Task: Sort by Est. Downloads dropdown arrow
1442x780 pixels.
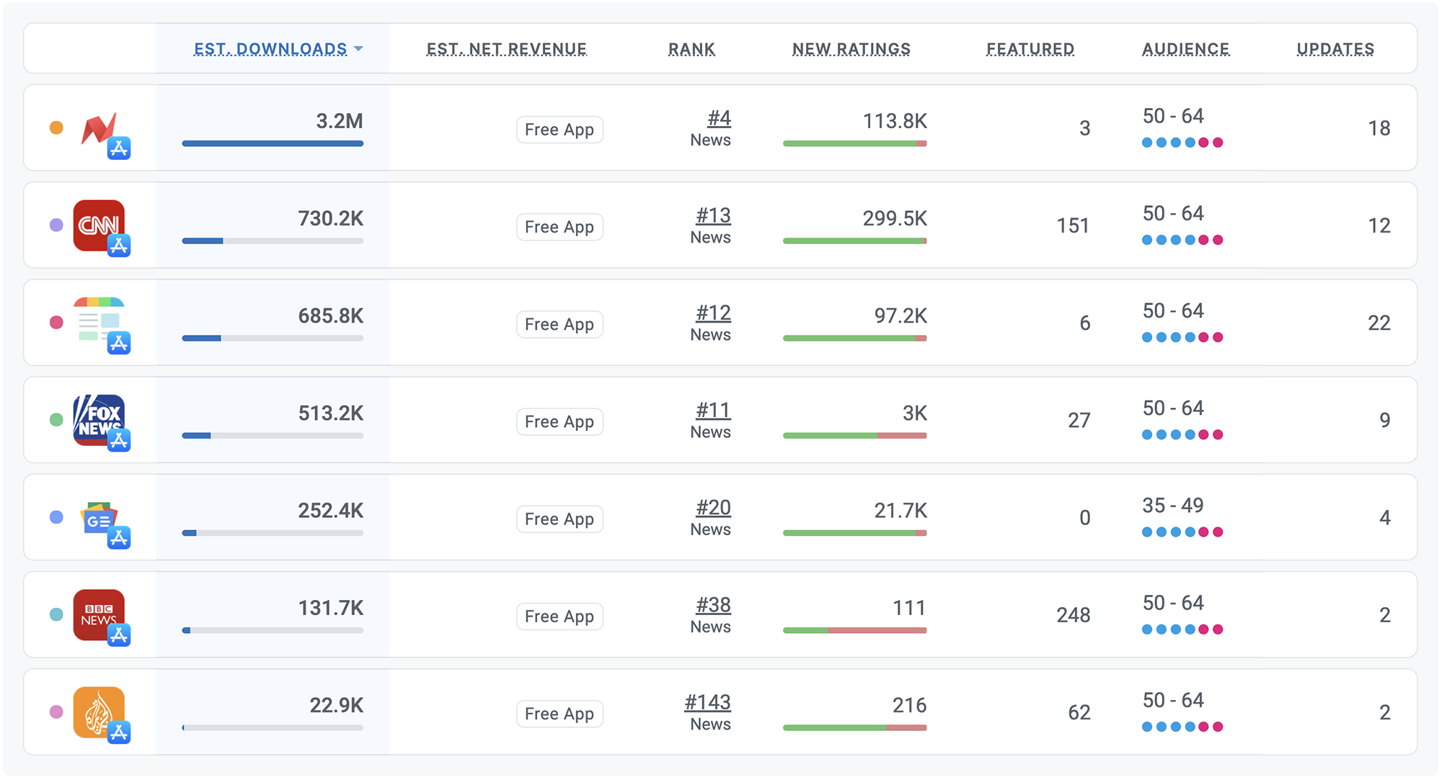Action: pyautogui.click(x=359, y=49)
